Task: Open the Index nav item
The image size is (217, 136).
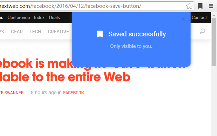Action: [x=39, y=17]
